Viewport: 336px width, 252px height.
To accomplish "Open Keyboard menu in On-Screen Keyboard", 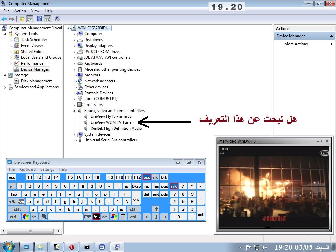I will [28, 169].
